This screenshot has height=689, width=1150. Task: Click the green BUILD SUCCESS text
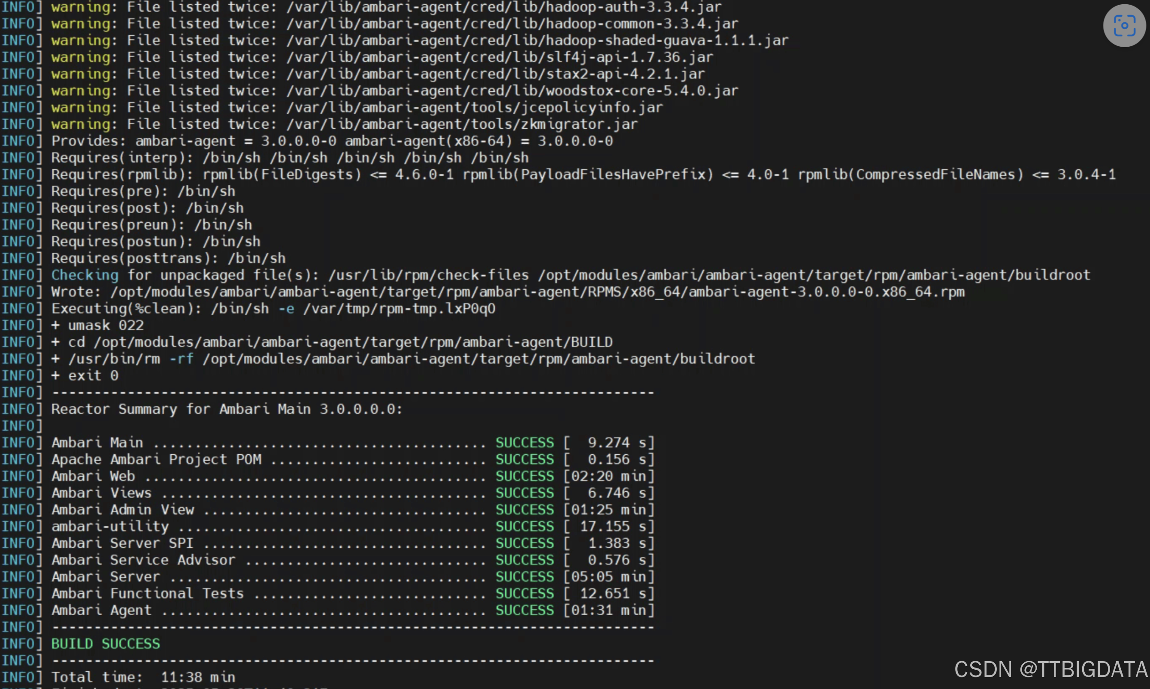(x=106, y=644)
